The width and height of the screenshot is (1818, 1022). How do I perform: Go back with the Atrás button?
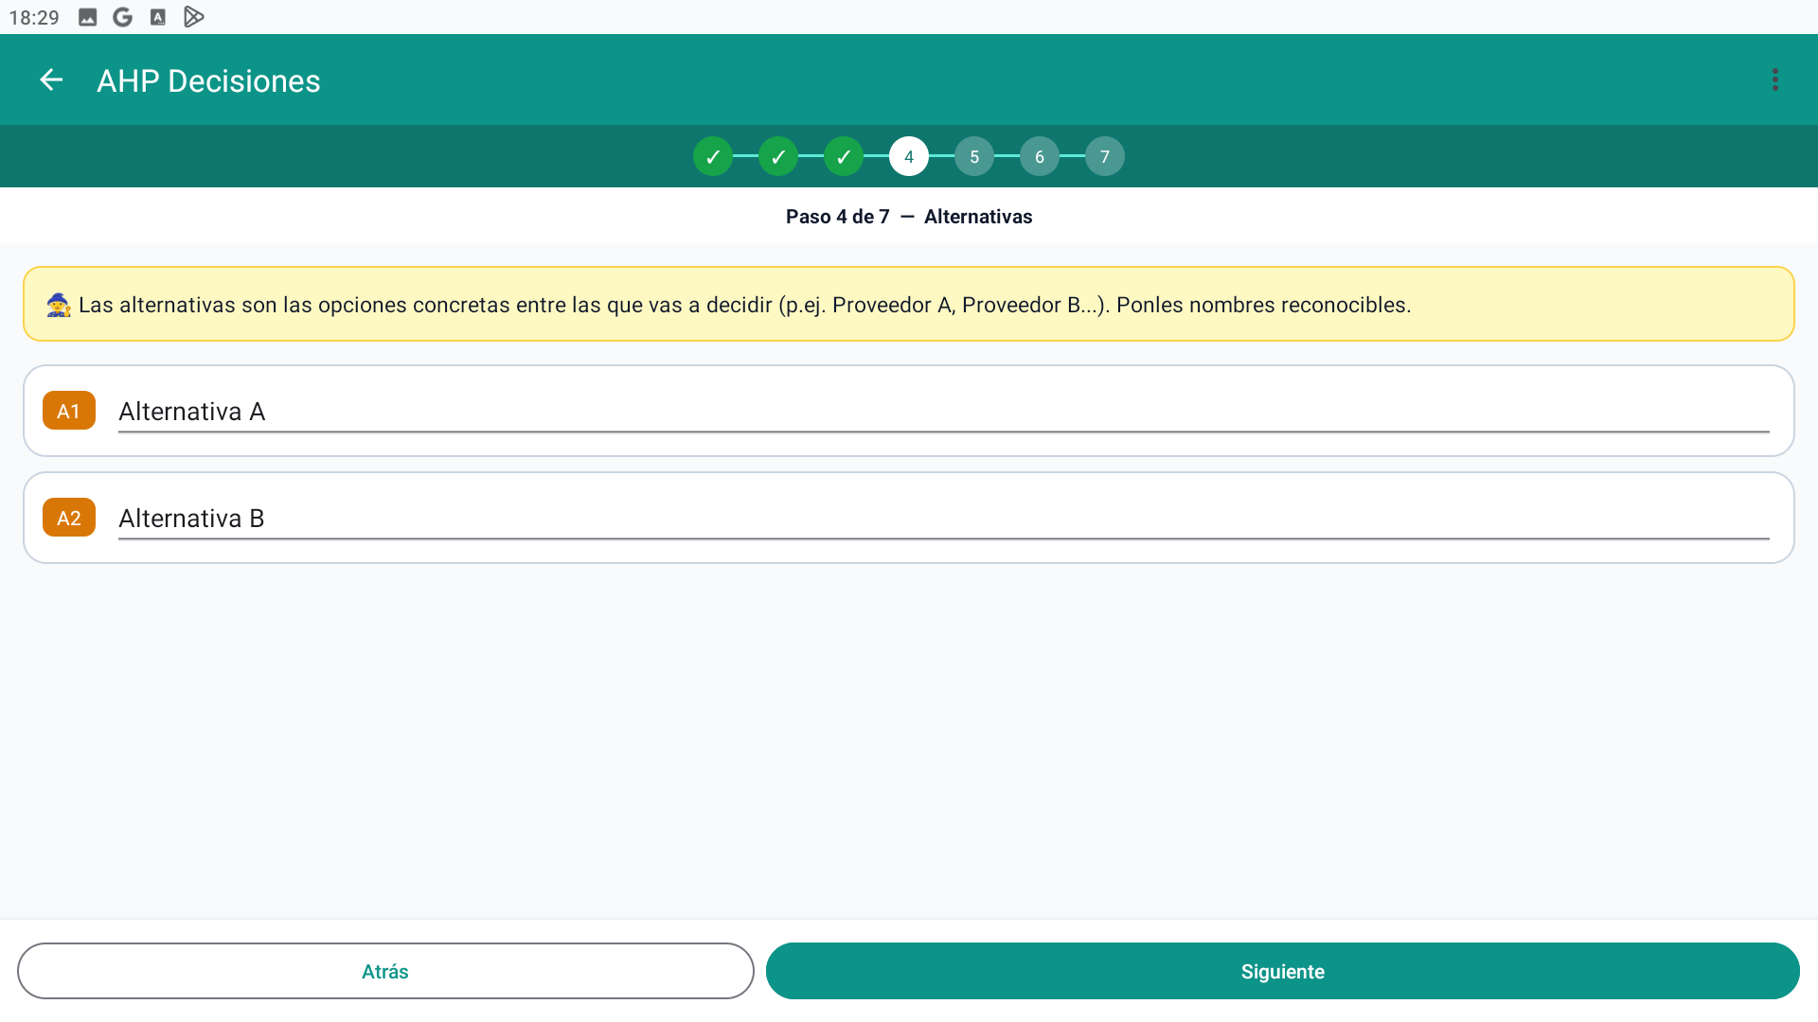click(385, 971)
